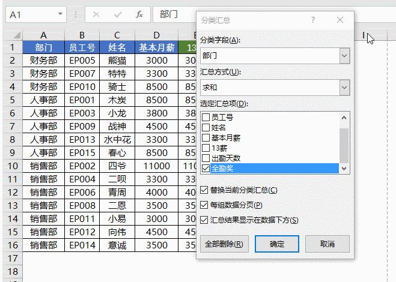Click the 部门 header cell
The width and height of the screenshot is (396, 282).
[43, 47]
